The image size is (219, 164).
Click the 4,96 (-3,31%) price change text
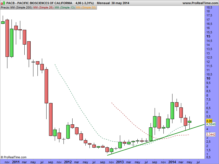[85, 3]
